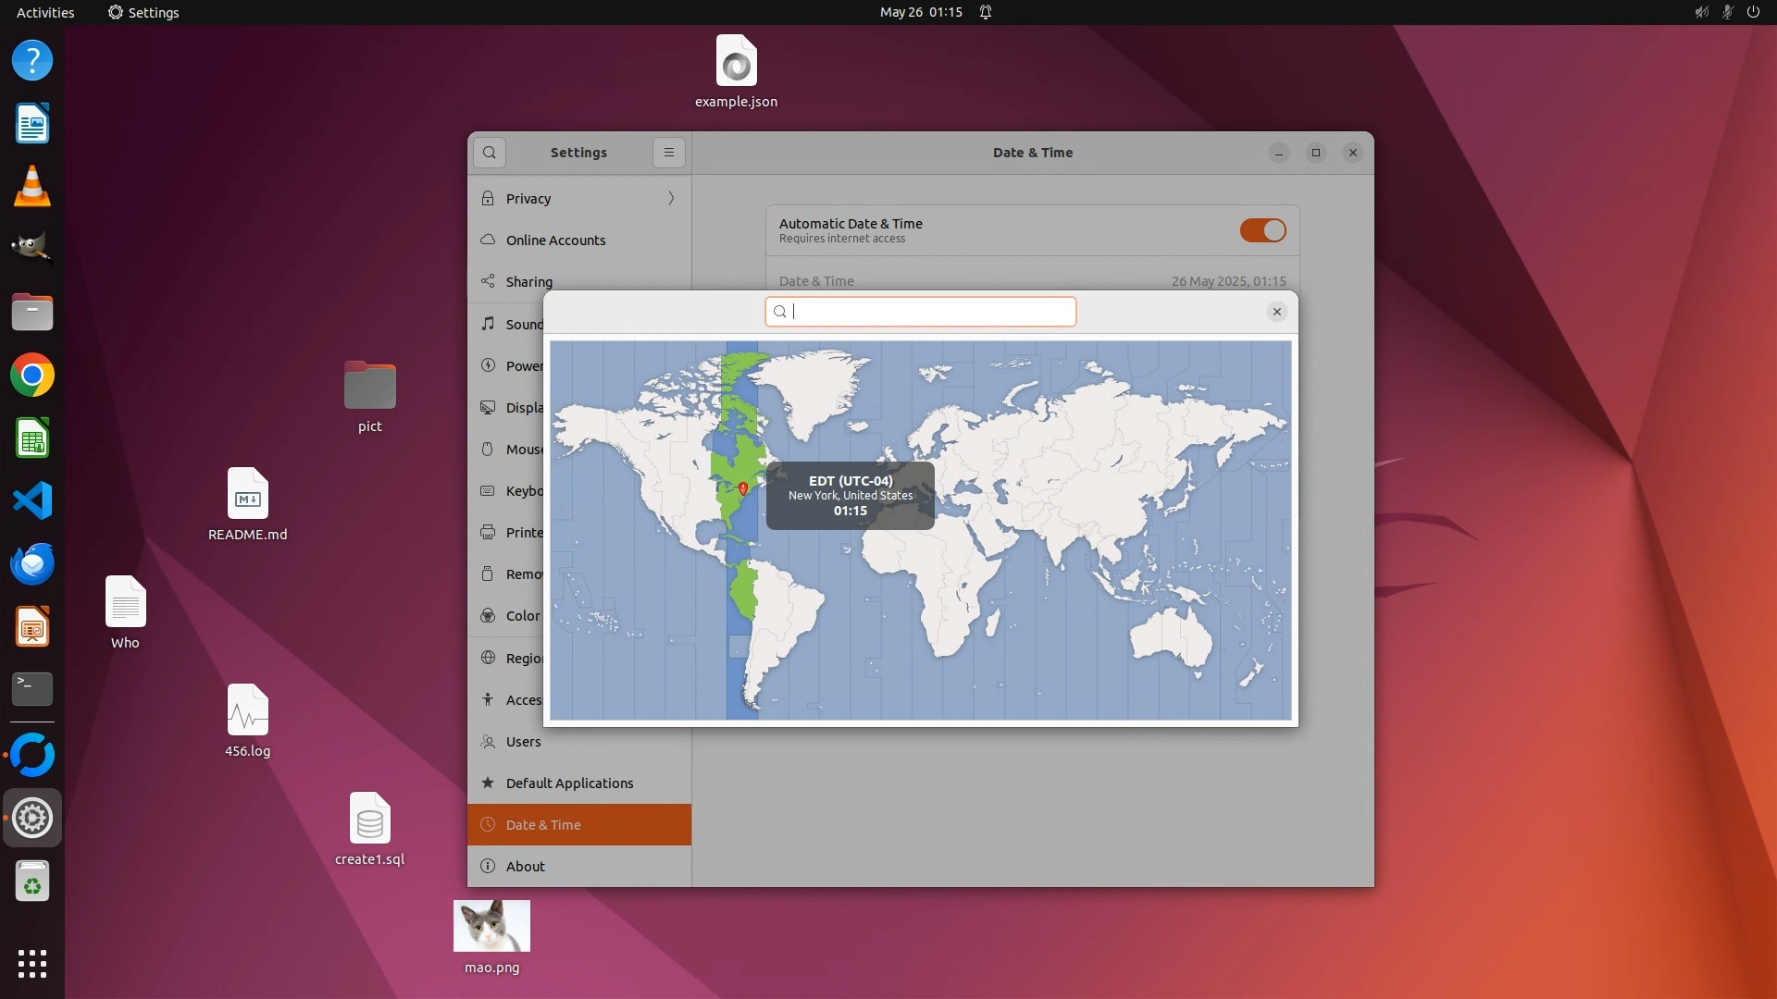
Task: Click the Online Accounts cloud icon
Action: tap(488, 240)
